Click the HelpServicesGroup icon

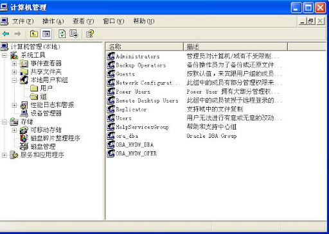click(111, 127)
